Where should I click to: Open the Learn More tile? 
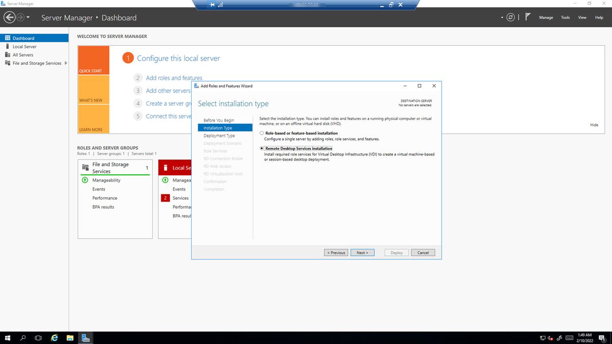coord(93,119)
